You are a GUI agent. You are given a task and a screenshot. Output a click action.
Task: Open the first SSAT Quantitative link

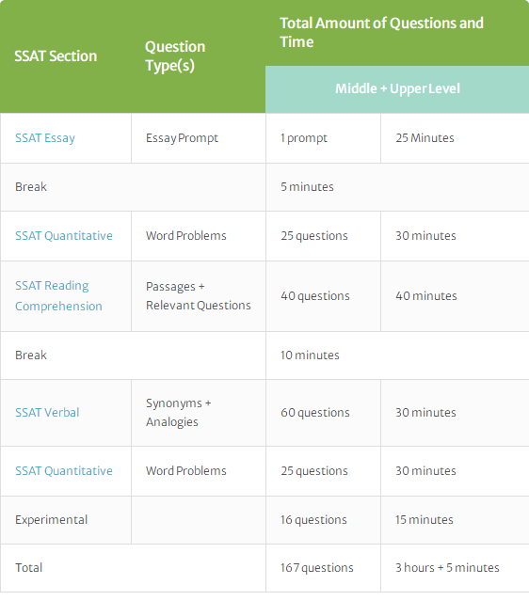pyautogui.click(x=64, y=236)
